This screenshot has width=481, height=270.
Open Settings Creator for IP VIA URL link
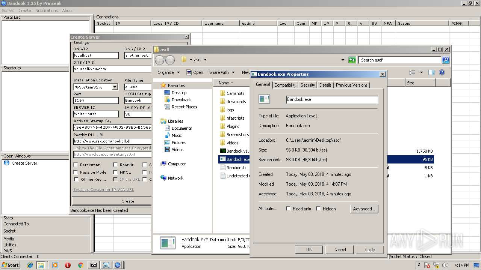(104, 190)
